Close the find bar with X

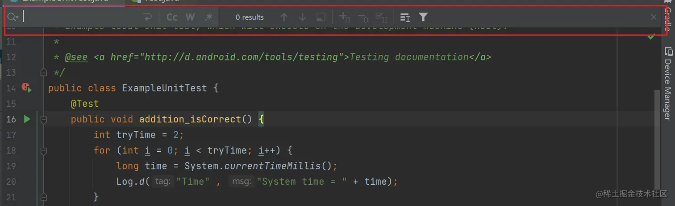tap(654, 17)
